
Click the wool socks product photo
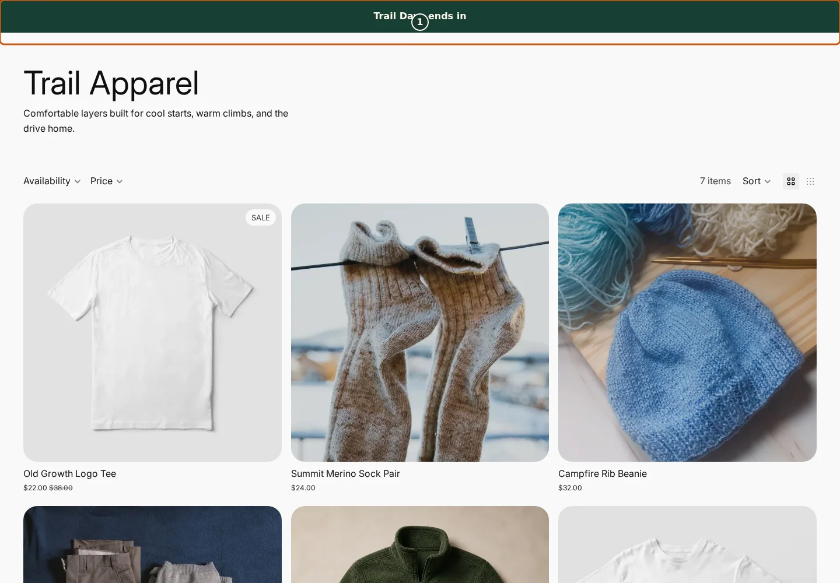tap(420, 332)
